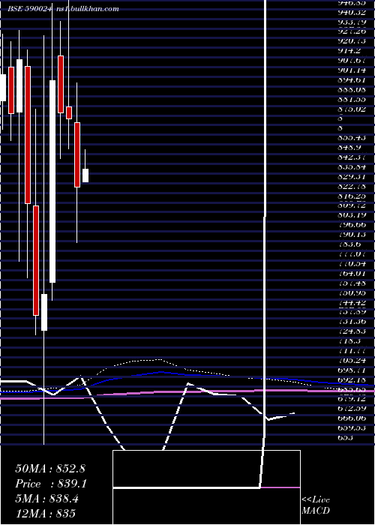Click the BSE 590024 chart title
Screen dimensions: 375x525
[x=30, y=9]
